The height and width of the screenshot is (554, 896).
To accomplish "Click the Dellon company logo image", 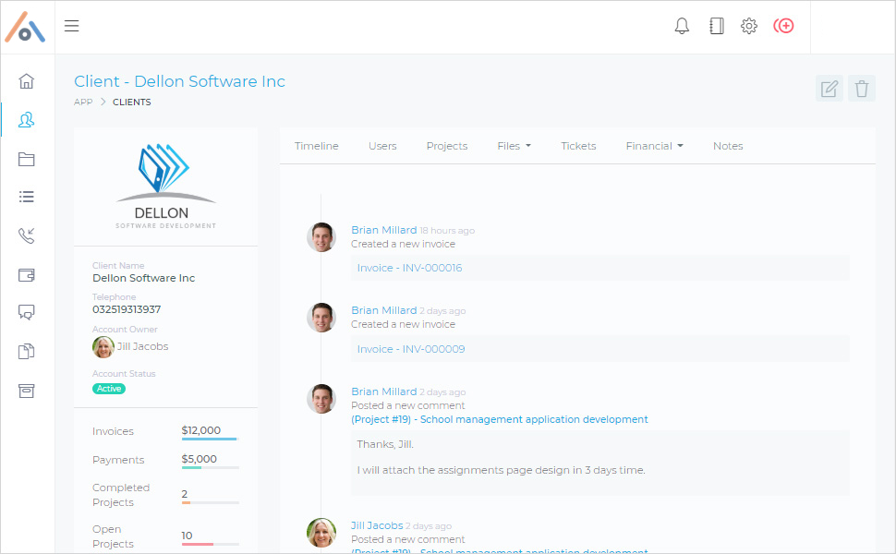I will 165,185.
